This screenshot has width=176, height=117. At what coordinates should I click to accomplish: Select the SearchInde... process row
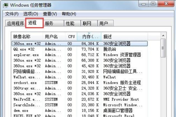coord(80,105)
